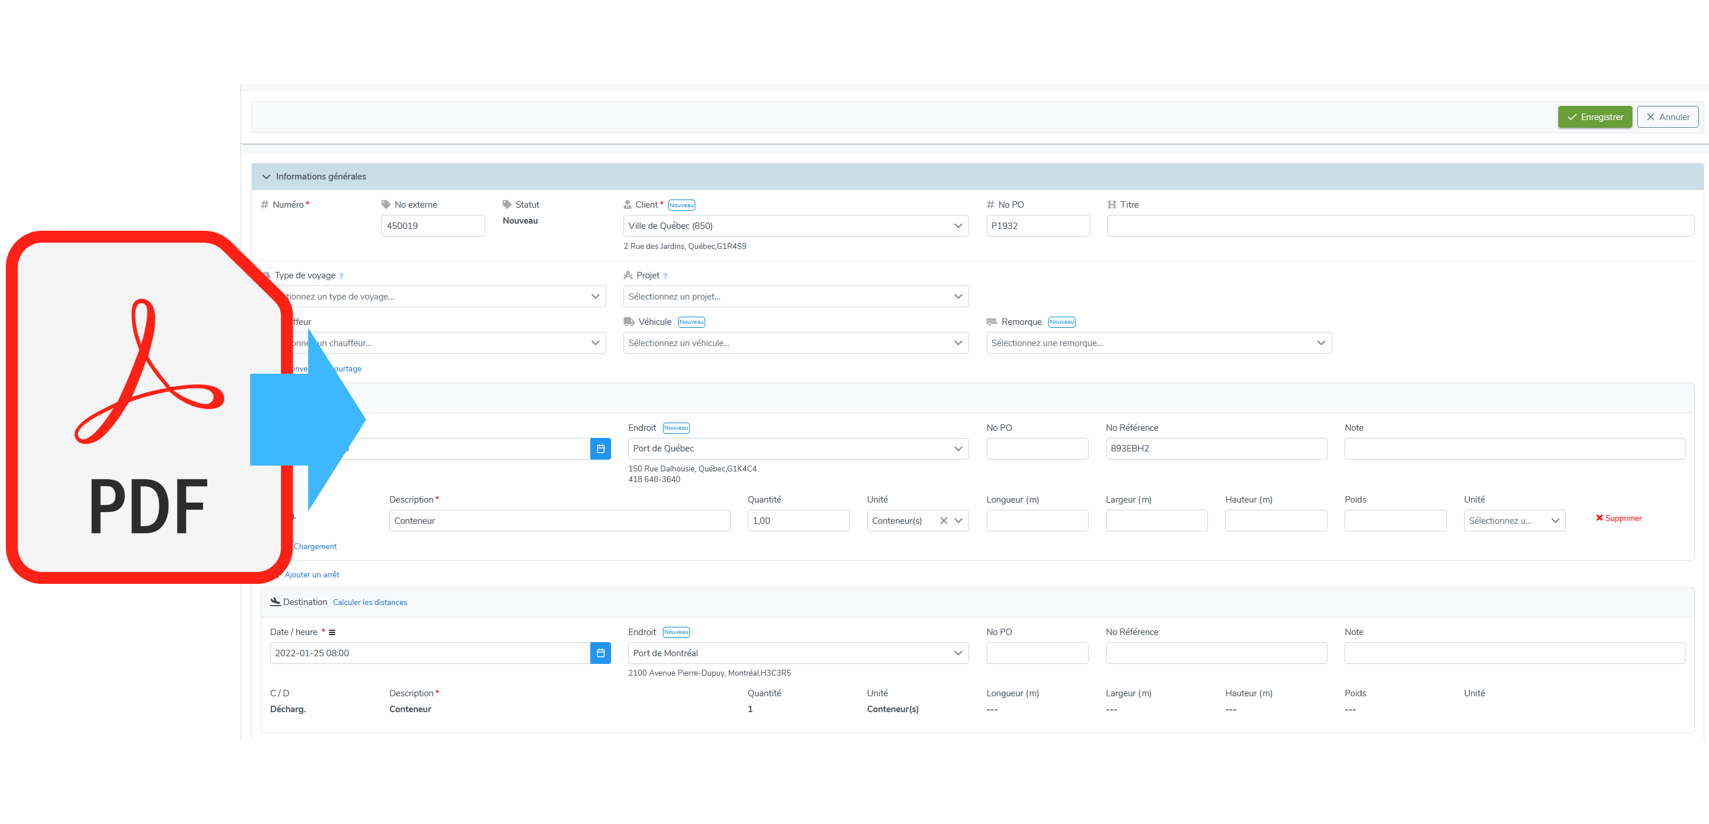1709x824 pixels.
Task: Click phone number 418 648-3640
Action: (654, 480)
